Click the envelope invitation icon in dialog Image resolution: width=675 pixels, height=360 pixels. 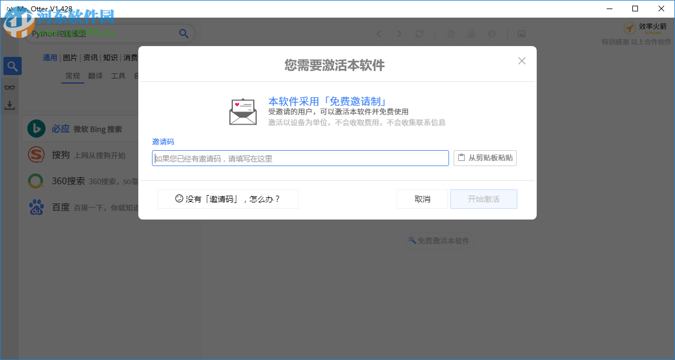243,112
